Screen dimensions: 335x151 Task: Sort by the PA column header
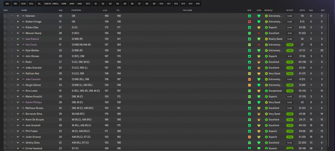tap(118, 10)
